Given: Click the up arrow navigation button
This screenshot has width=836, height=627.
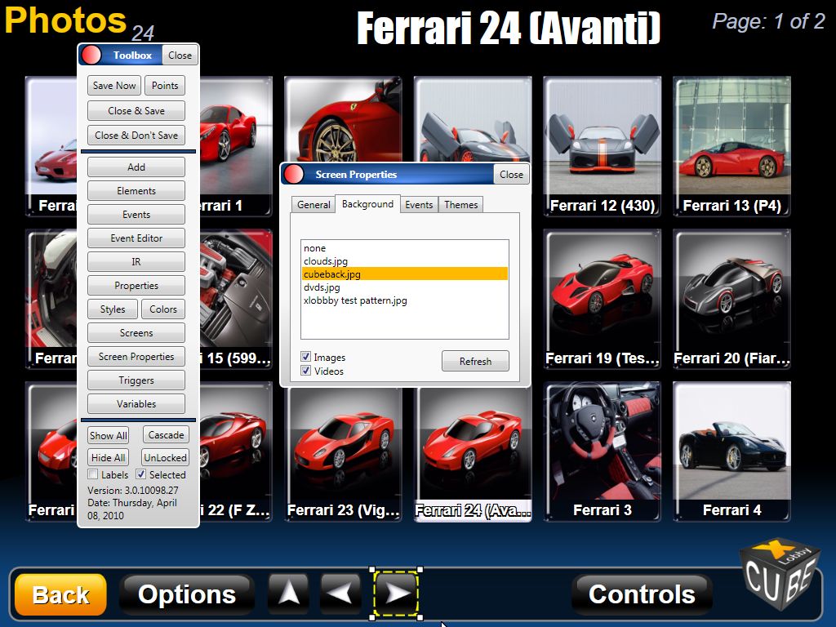Looking at the screenshot, I should [288, 594].
